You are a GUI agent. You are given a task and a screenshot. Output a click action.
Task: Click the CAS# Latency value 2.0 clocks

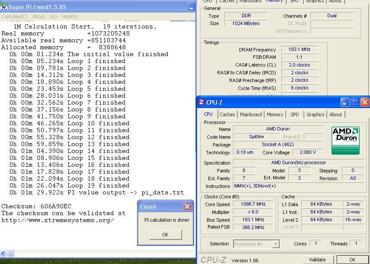(x=300, y=65)
